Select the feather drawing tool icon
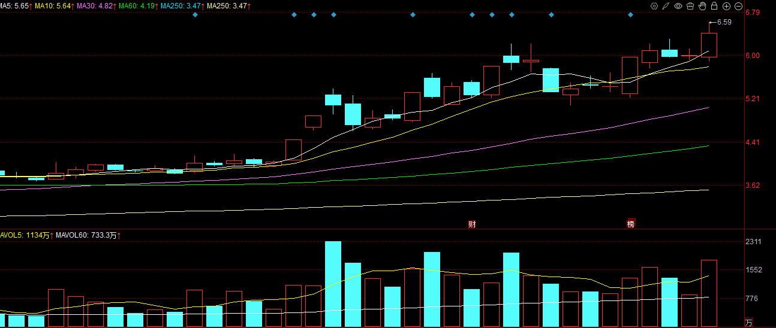Viewport: 776px width, 328px height. (666, 6)
